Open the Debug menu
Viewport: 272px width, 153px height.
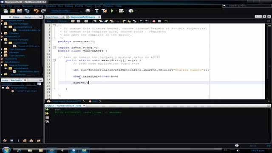pos(69,6)
